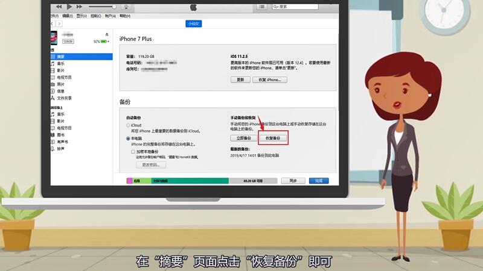Enable the 加密本地备份 checkbox

[133, 152]
